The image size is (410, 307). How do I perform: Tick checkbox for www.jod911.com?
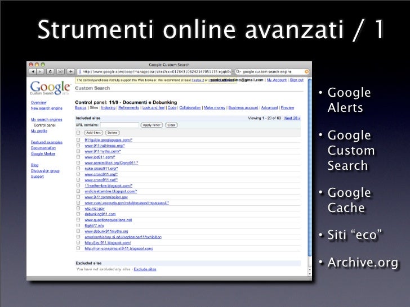[78, 157]
